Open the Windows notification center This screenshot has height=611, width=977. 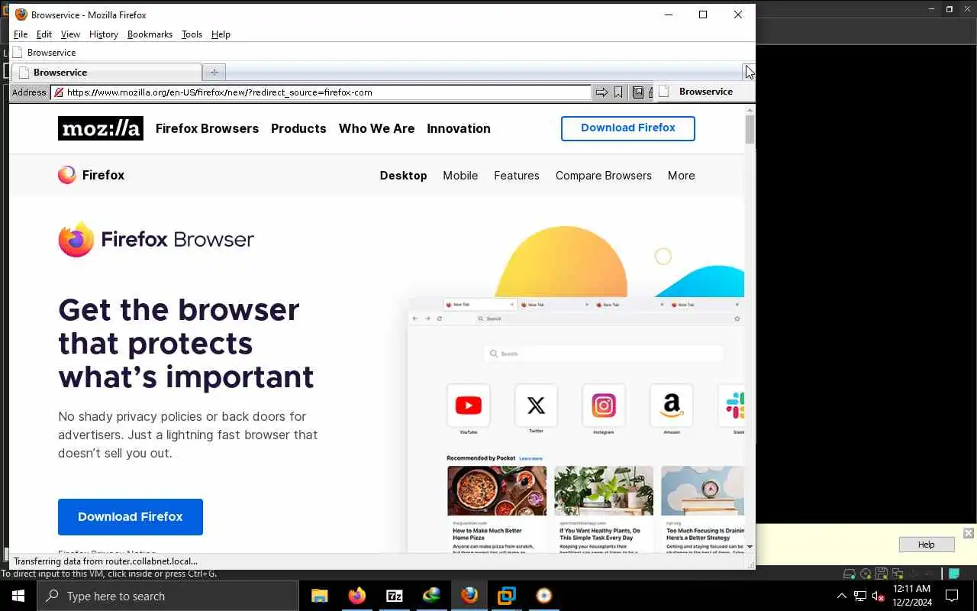(952, 596)
